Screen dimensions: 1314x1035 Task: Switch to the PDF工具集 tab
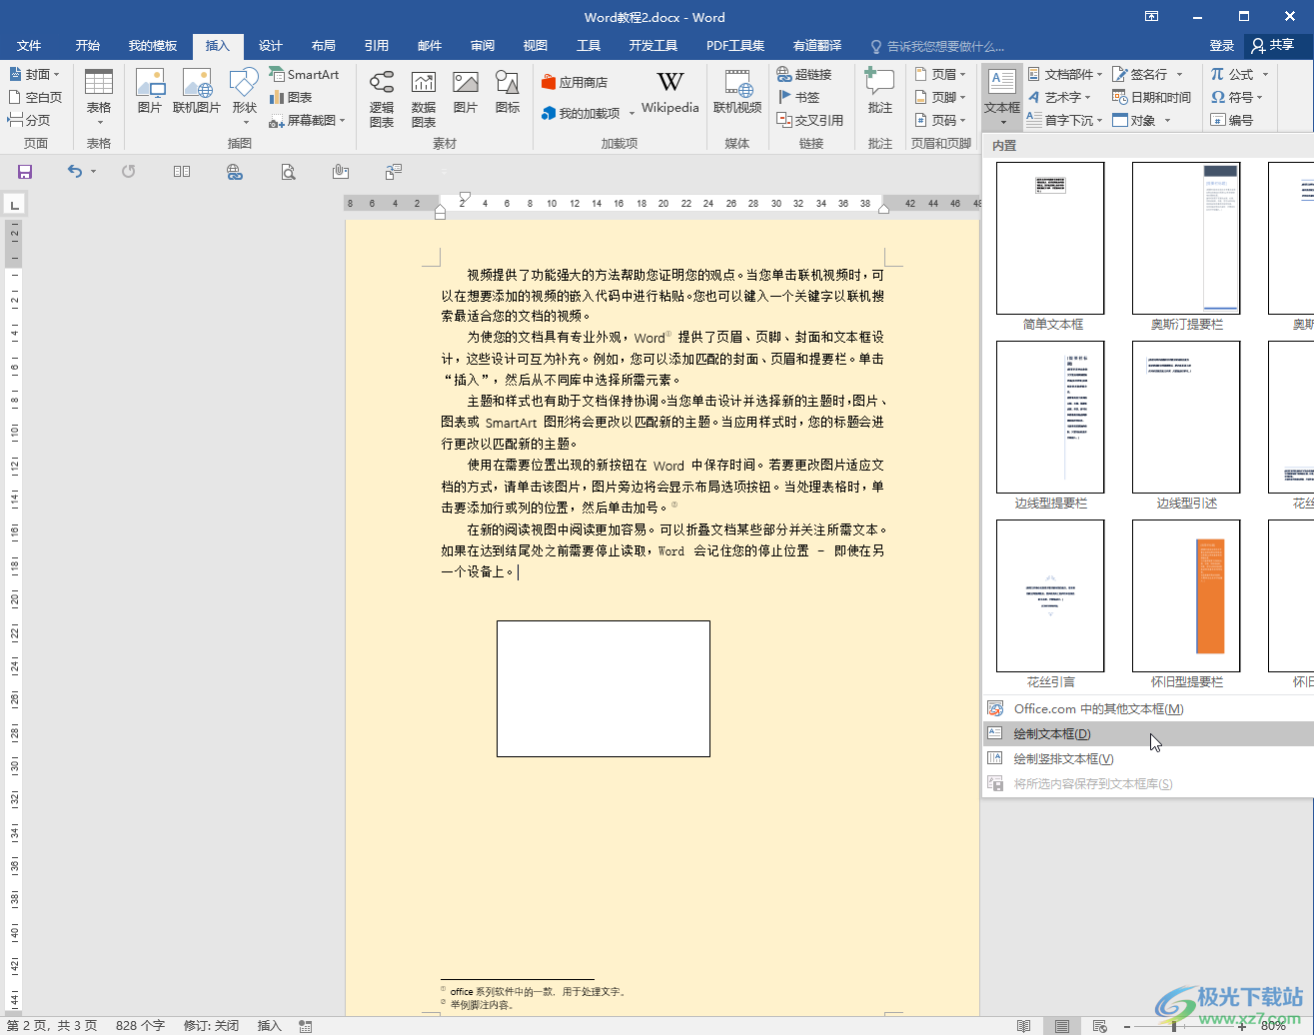(x=735, y=46)
